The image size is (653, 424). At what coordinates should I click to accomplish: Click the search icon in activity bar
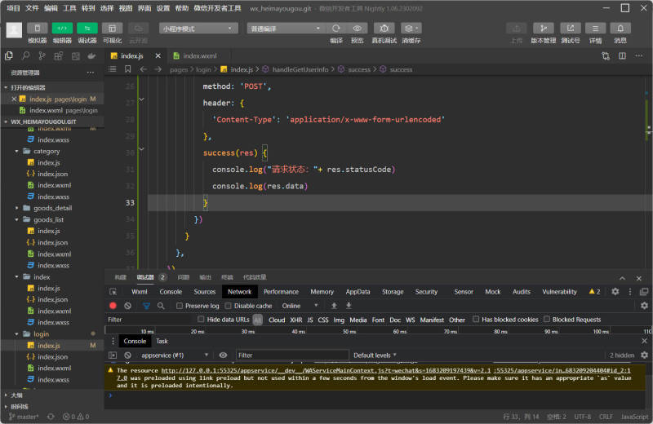point(27,56)
